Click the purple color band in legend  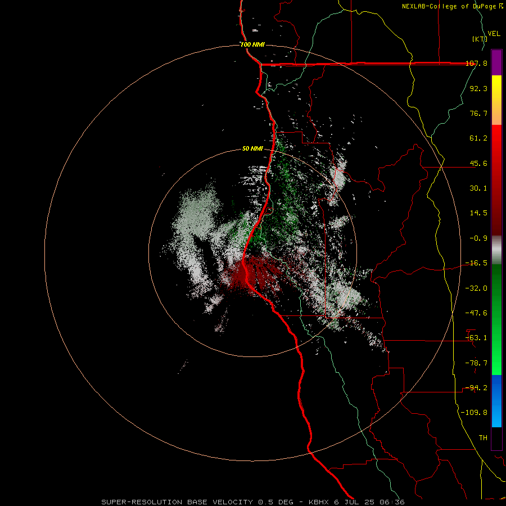[496, 62]
